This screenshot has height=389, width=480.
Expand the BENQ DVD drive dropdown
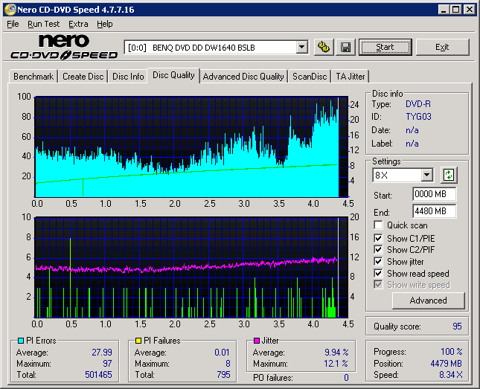click(301, 48)
